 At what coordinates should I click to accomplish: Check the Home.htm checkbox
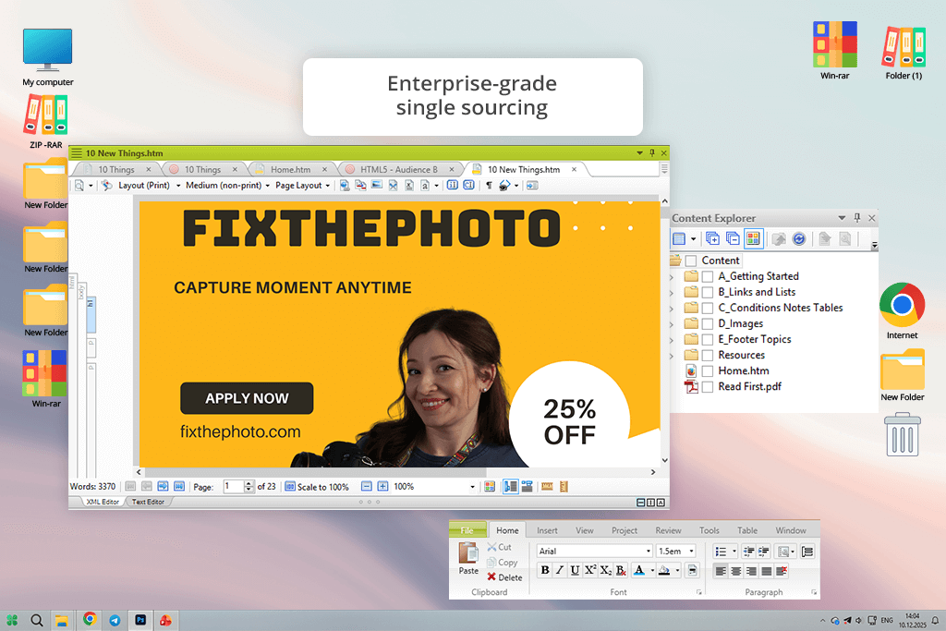[x=708, y=371]
